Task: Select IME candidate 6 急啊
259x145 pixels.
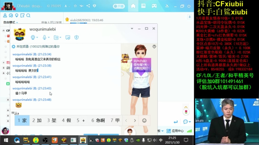Action: tap(98, 121)
